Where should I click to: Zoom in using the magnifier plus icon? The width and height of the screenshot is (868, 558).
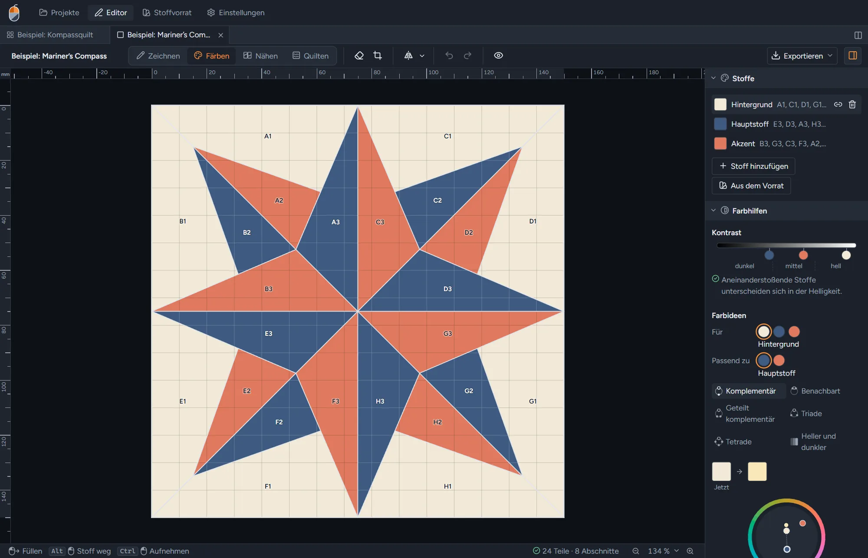point(690,551)
